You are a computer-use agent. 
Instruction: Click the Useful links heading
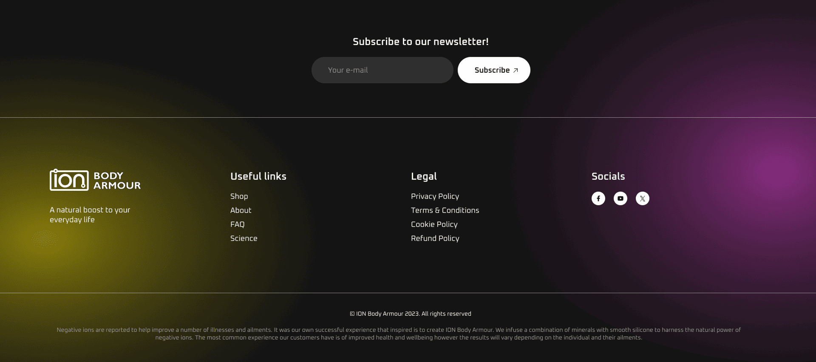click(x=258, y=176)
